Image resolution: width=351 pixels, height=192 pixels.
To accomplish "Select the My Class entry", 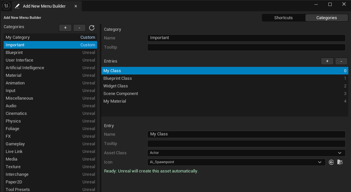I will tap(225, 71).
